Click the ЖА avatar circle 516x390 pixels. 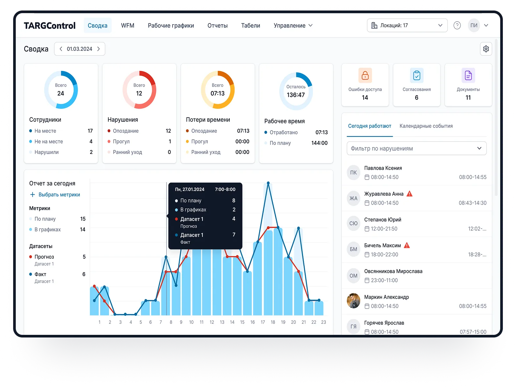point(353,198)
